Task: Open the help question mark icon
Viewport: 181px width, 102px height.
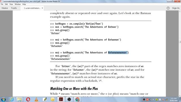Action: pos(168,8)
